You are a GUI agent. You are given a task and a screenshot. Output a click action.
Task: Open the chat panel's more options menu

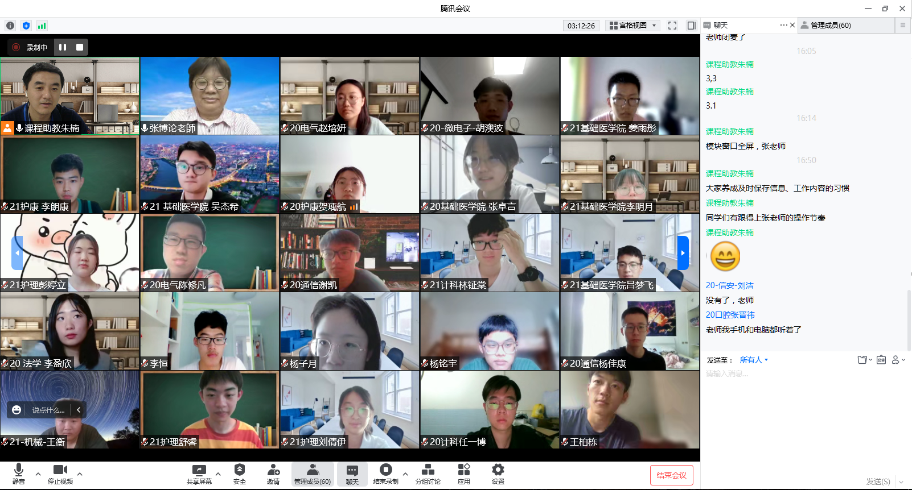(783, 25)
